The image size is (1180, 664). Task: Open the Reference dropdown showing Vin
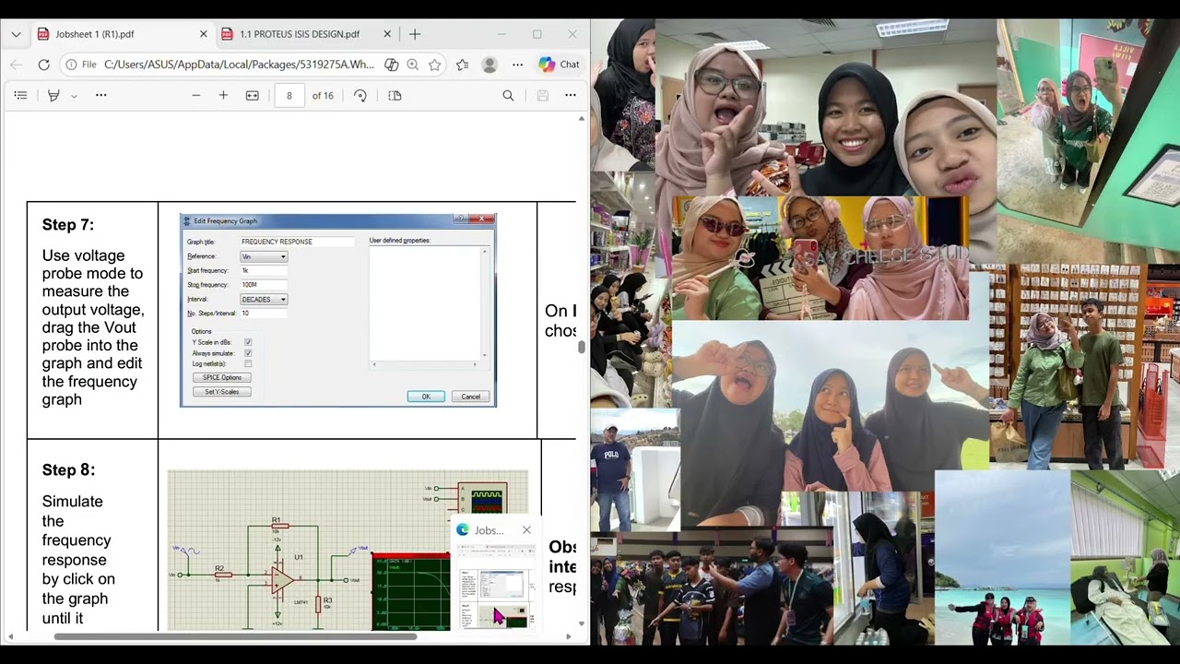264,256
